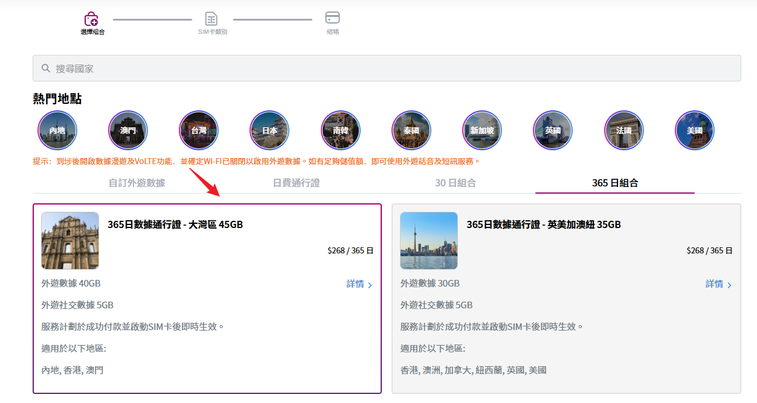Pick the 南韓 destination circle icon
Screen dimensions: 757x403
click(340, 130)
